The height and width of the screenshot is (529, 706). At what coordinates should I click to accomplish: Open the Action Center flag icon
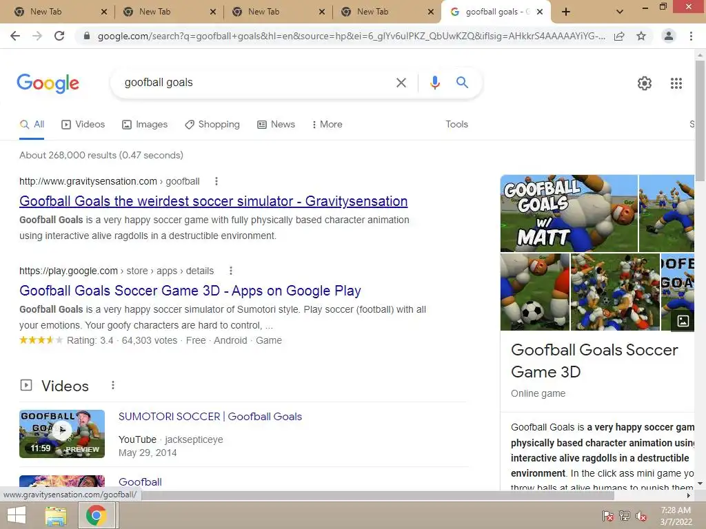(x=607, y=516)
